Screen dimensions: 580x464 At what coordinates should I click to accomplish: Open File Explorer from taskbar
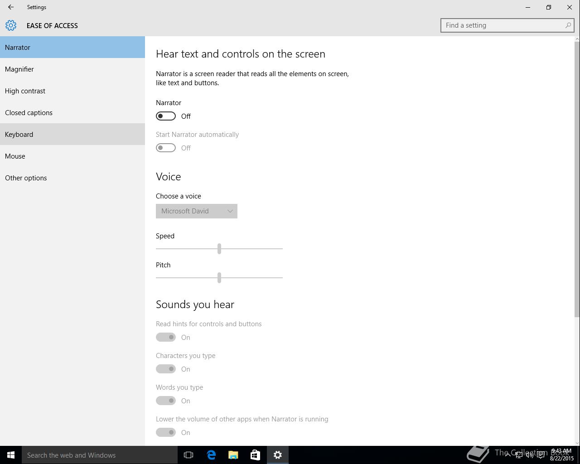[x=233, y=455]
